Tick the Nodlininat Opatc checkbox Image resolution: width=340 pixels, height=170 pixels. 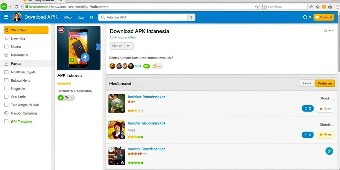point(6,72)
